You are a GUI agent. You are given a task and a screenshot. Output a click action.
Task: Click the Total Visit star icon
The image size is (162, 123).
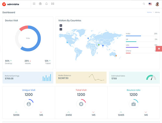81,104
